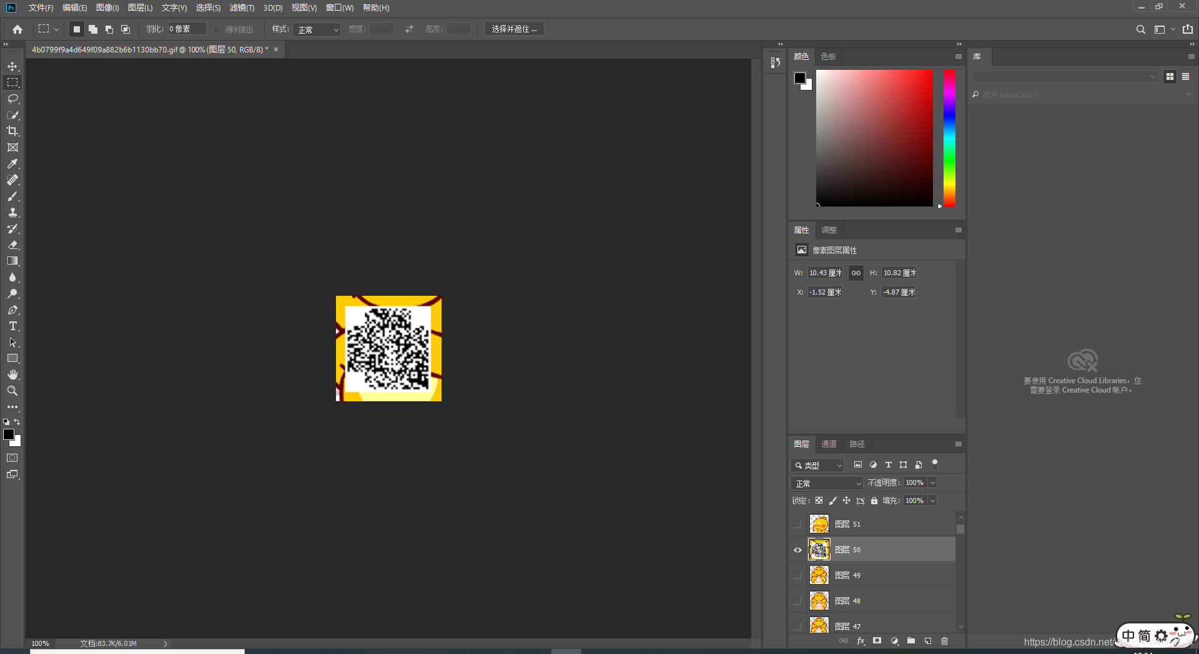Select the Quick Selection tool
This screenshot has width=1199, height=654.
point(12,115)
